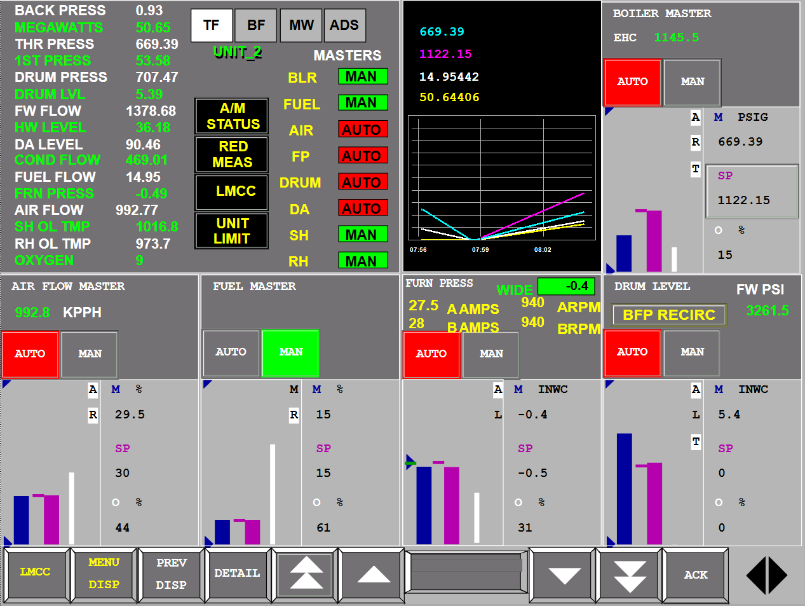Click blue triangle marker atop Fuel Master faceplate

point(207,384)
